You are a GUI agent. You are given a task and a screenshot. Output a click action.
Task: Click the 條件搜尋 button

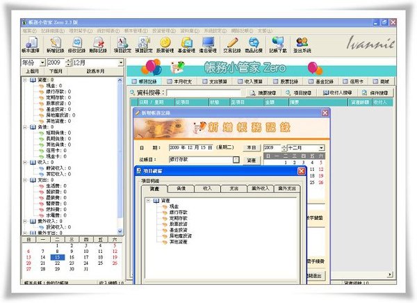click(375, 93)
